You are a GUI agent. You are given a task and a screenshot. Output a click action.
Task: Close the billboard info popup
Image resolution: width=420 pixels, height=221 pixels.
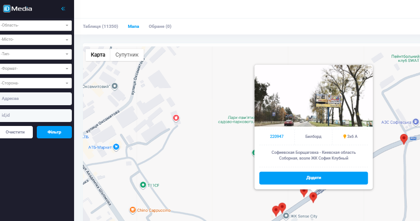pos(366,72)
